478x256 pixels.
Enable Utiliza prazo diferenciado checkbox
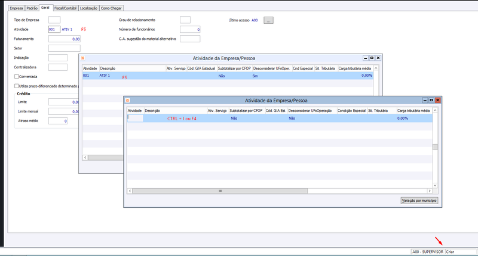[17, 86]
